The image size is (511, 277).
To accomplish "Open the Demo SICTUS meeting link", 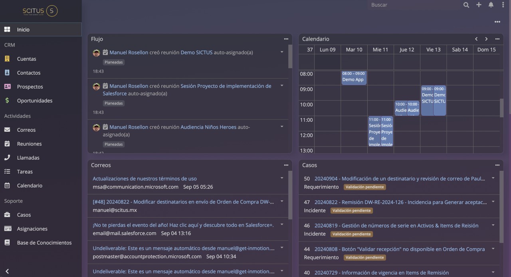I will click(196, 52).
